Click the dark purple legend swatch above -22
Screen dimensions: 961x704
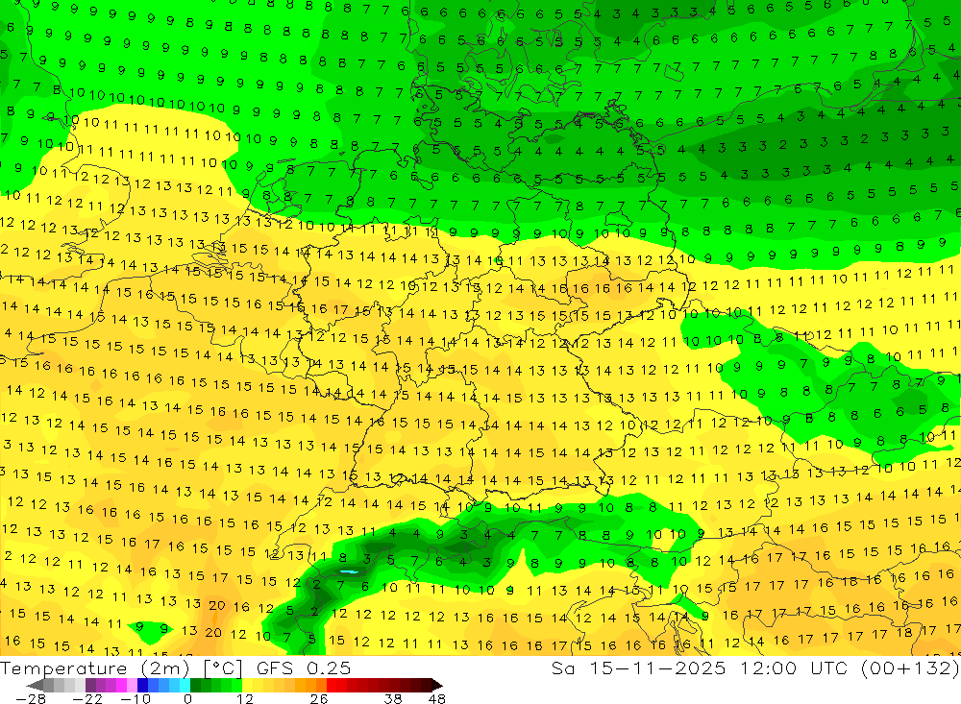[90, 685]
